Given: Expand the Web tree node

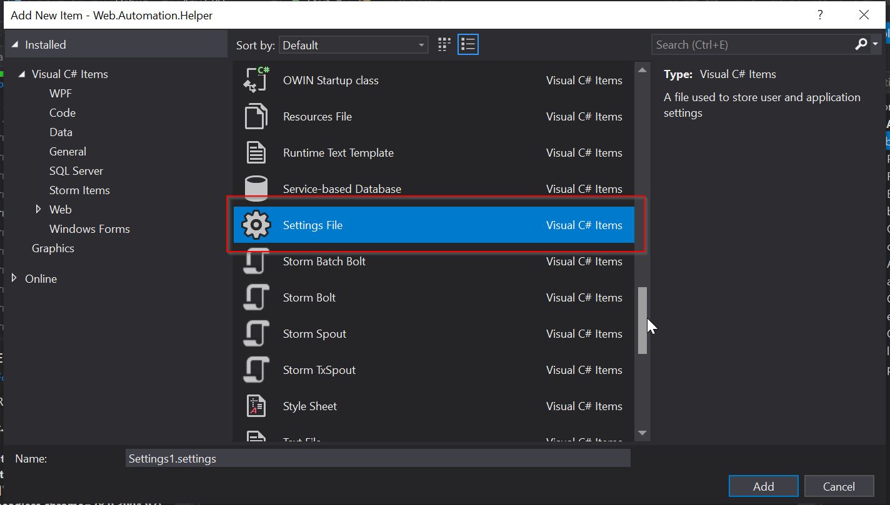Looking at the screenshot, I should click(x=39, y=209).
